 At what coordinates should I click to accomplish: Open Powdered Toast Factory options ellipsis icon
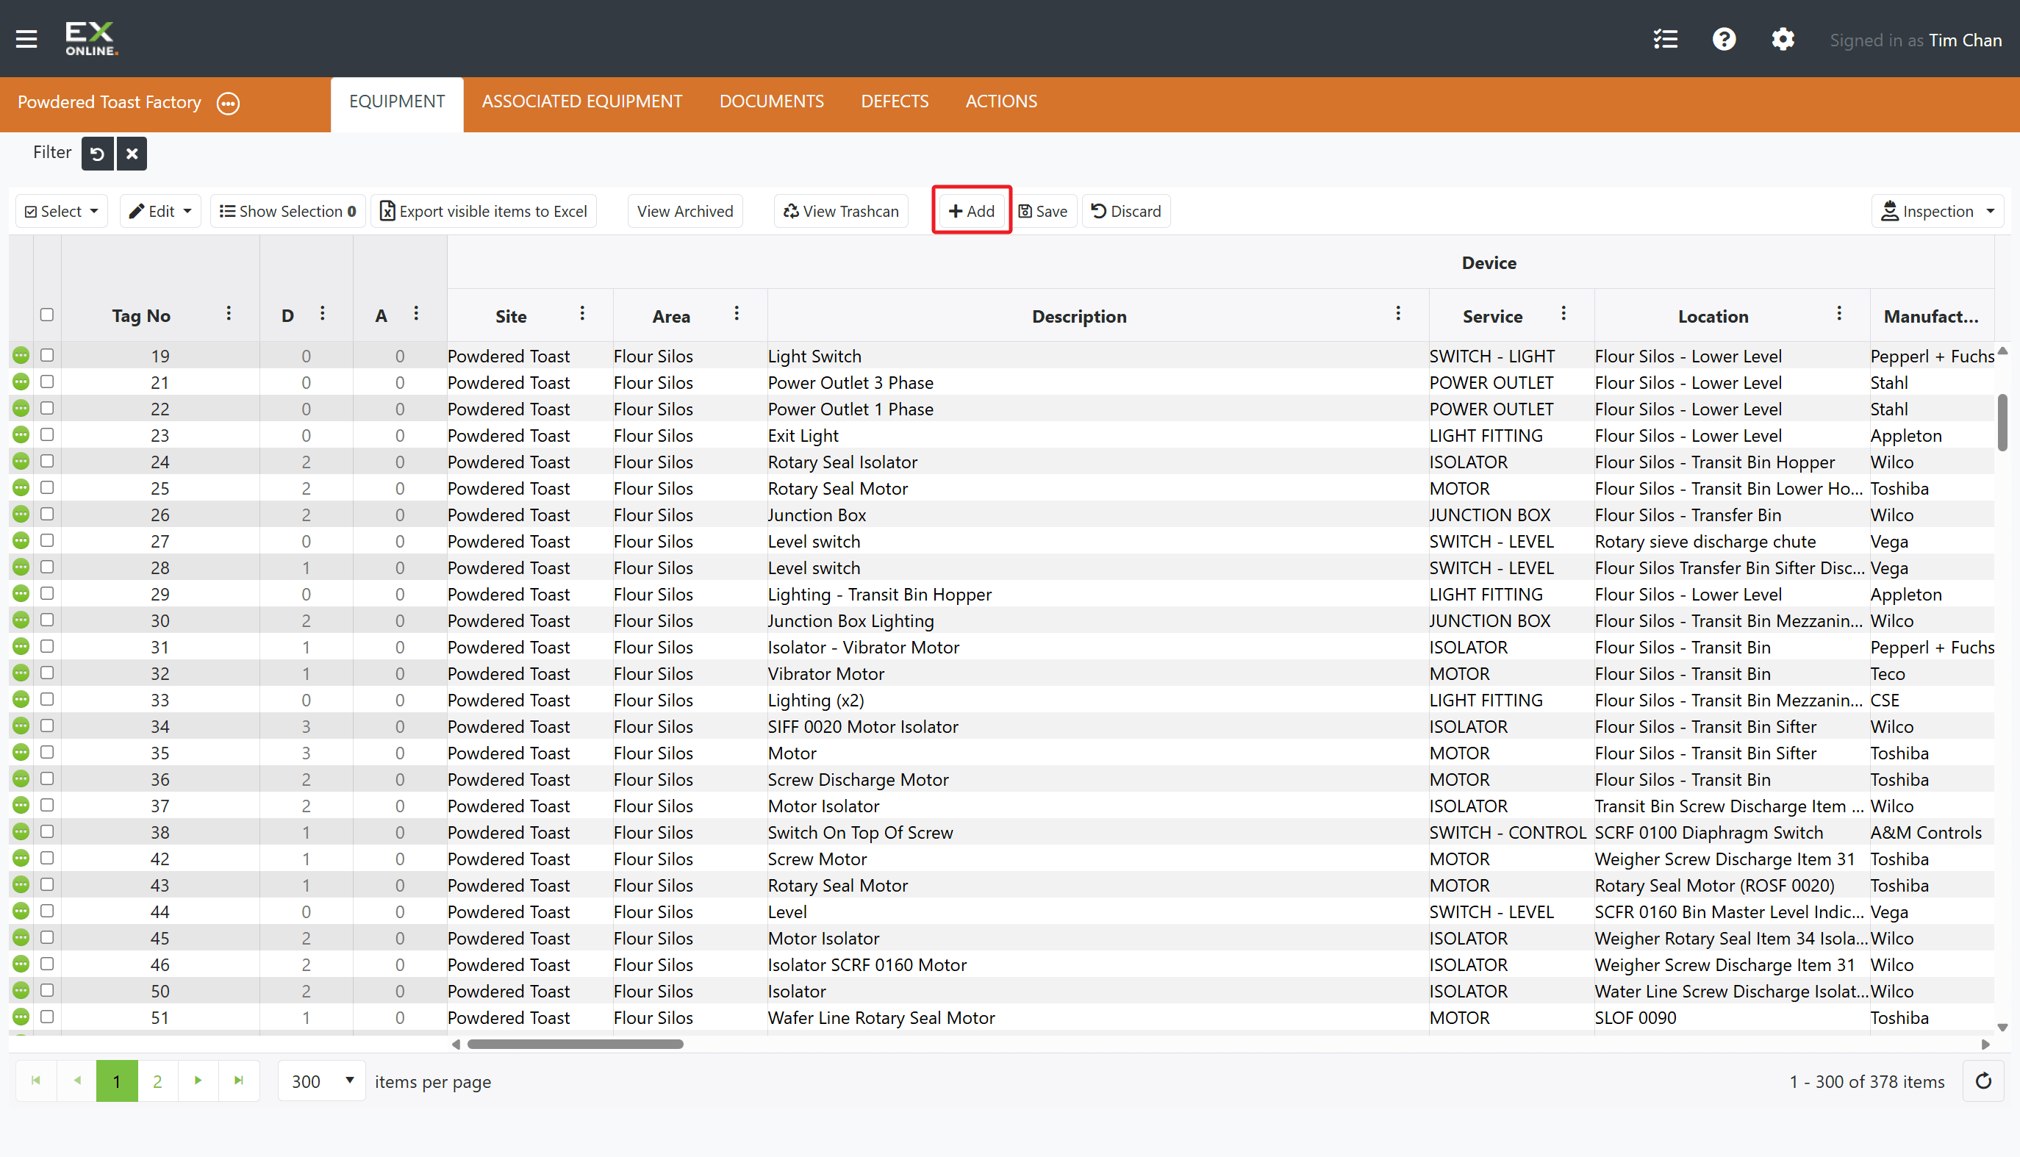(228, 104)
